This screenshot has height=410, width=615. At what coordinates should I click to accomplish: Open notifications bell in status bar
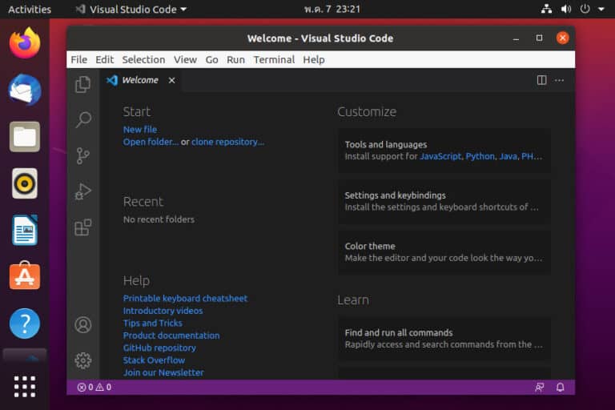560,388
